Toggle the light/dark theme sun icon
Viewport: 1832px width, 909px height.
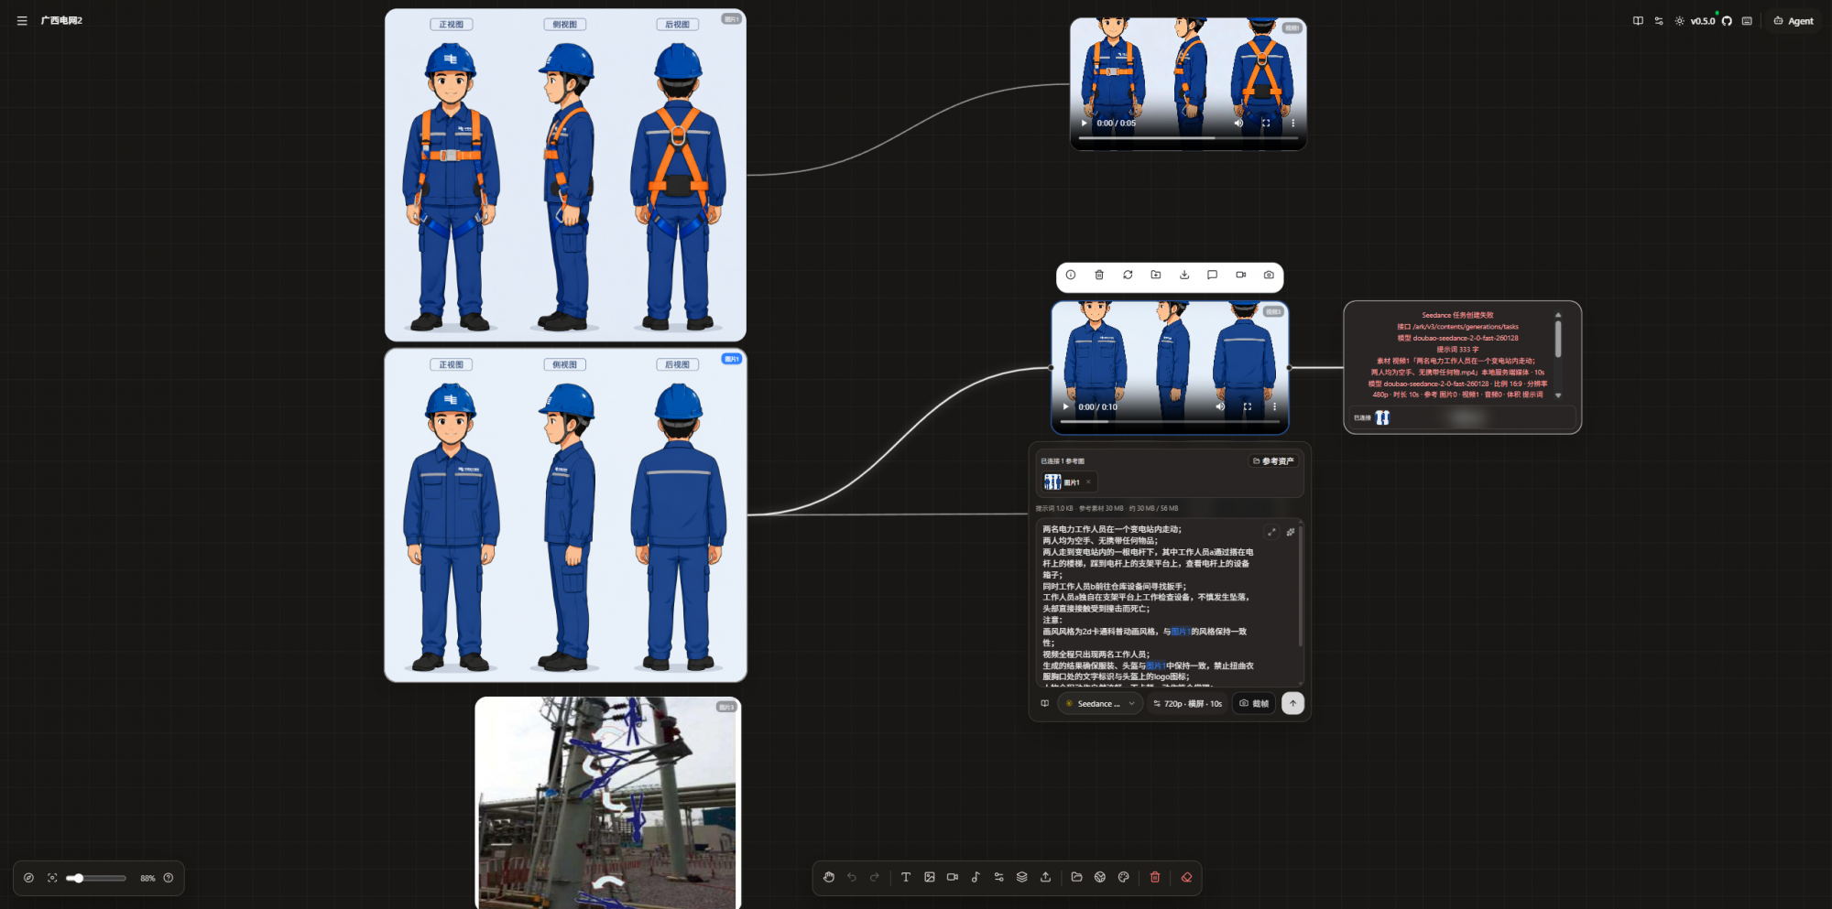point(1679,21)
